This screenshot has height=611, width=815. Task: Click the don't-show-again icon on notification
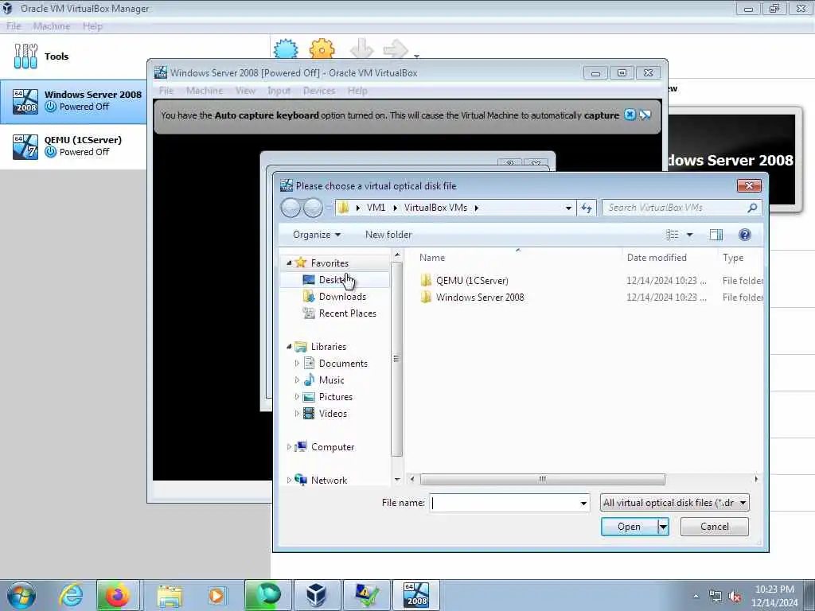(x=645, y=115)
